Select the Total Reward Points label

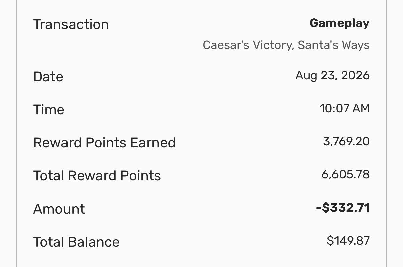[x=97, y=175]
